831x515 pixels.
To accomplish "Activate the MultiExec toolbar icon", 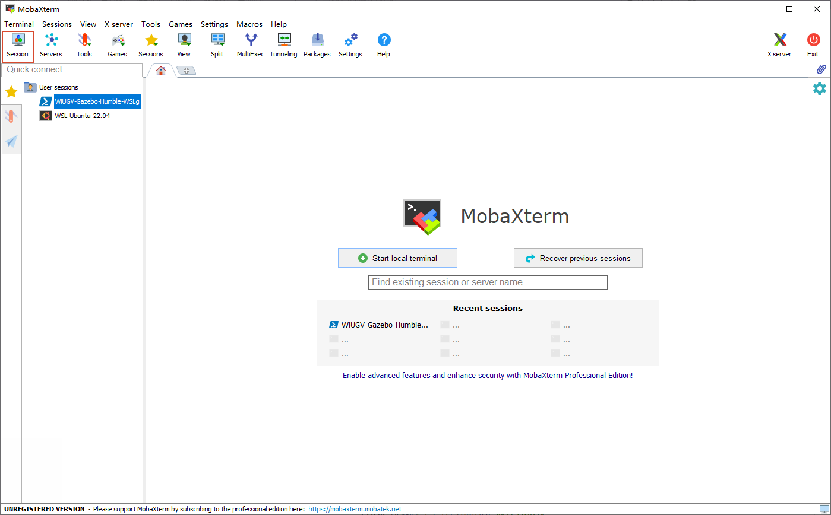I will coord(251,46).
